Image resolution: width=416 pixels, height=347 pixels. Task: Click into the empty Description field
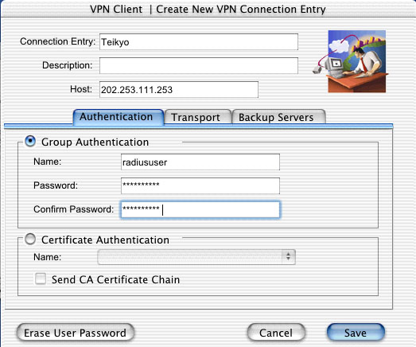199,65
